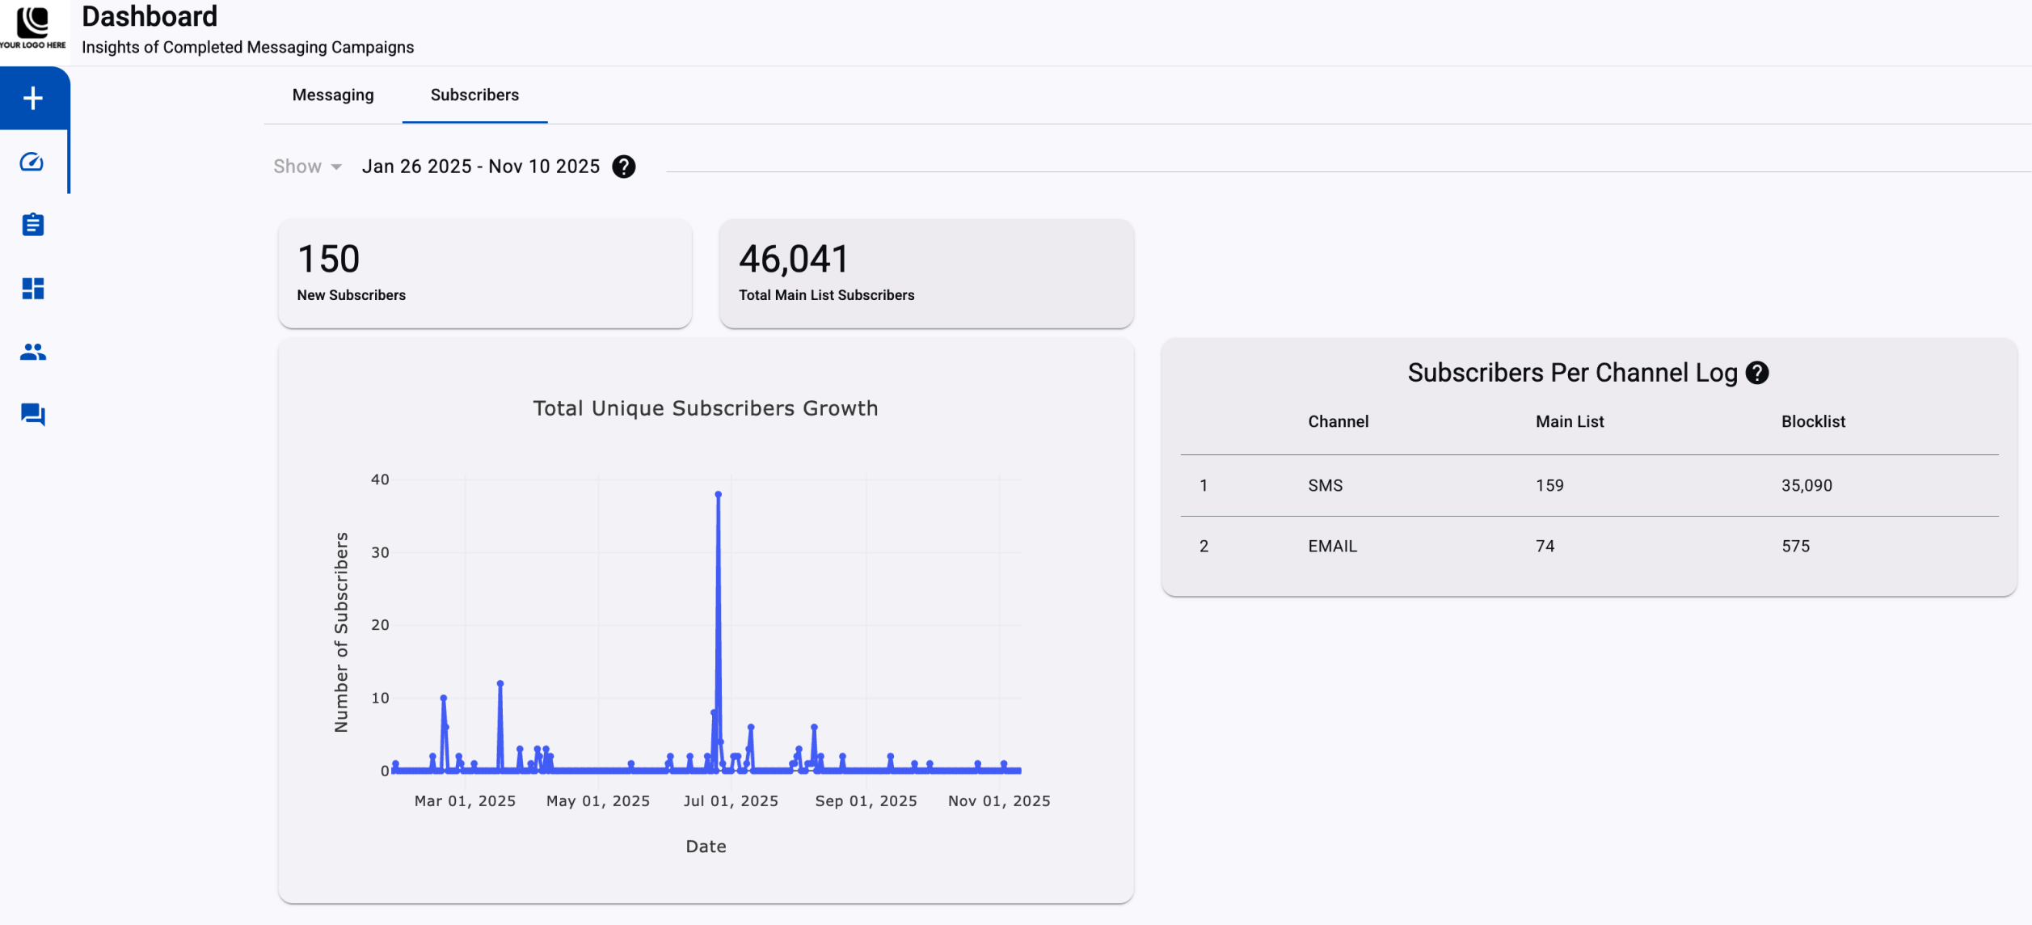
Task: Select the grid widgets sidebar icon
Action: (33, 289)
